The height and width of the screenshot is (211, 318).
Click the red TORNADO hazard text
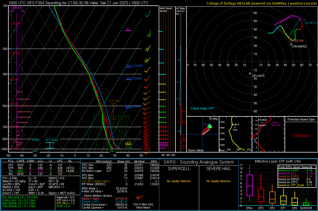(x=301, y=136)
